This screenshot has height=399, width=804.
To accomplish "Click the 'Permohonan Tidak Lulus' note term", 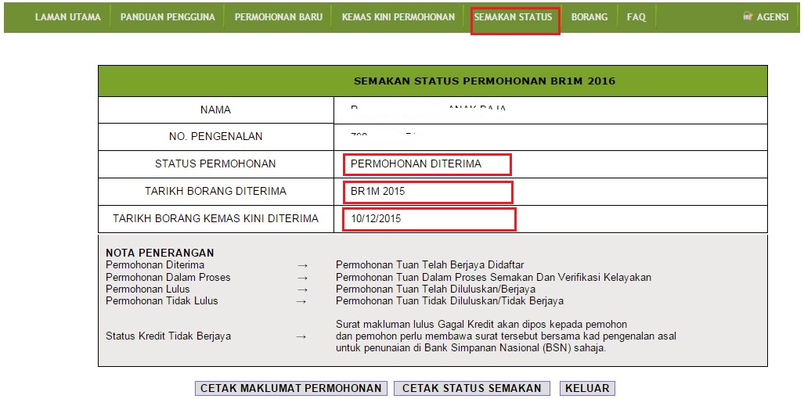I will 162,300.
